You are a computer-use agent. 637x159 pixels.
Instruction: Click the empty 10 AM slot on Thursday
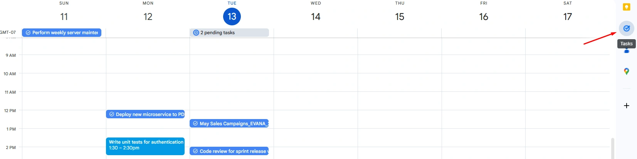pyautogui.click(x=400, y=82)
